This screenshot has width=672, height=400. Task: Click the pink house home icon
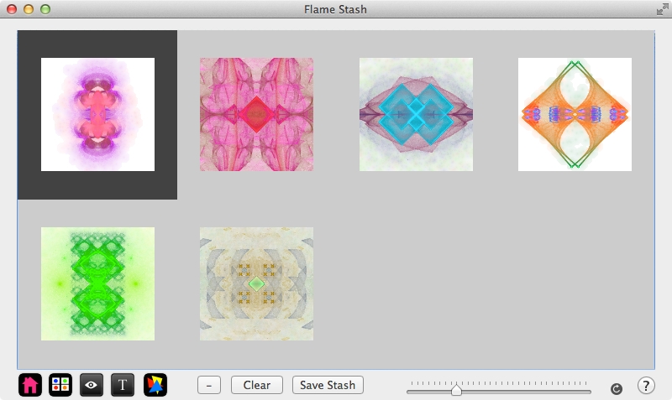(x=30, y=385)
